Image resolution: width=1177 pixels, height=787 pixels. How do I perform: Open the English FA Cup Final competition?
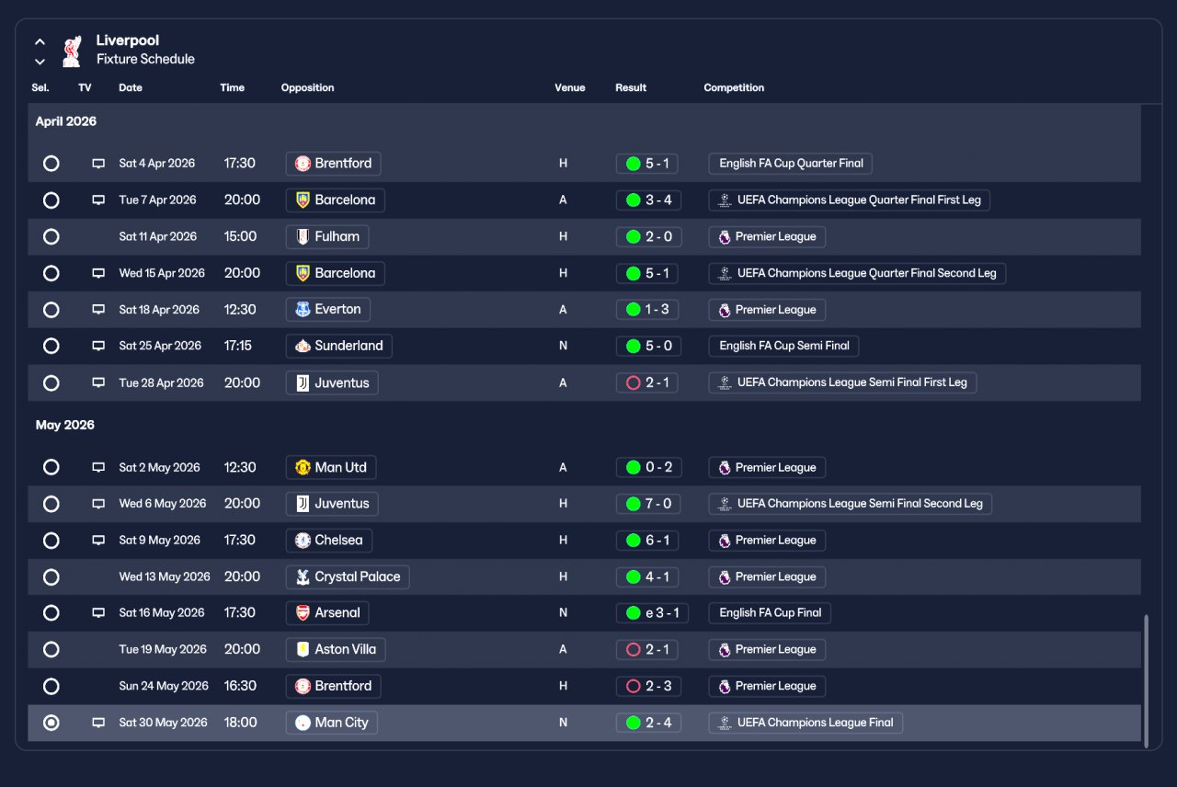[770, 613]
